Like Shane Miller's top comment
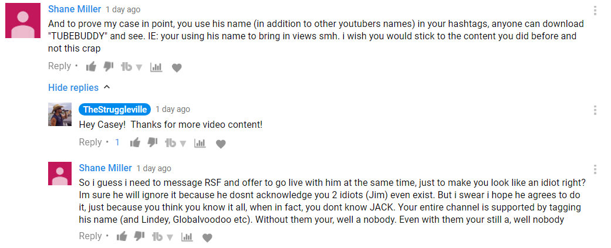Viewport: 611px width, 248px height. tap(91, 67)
